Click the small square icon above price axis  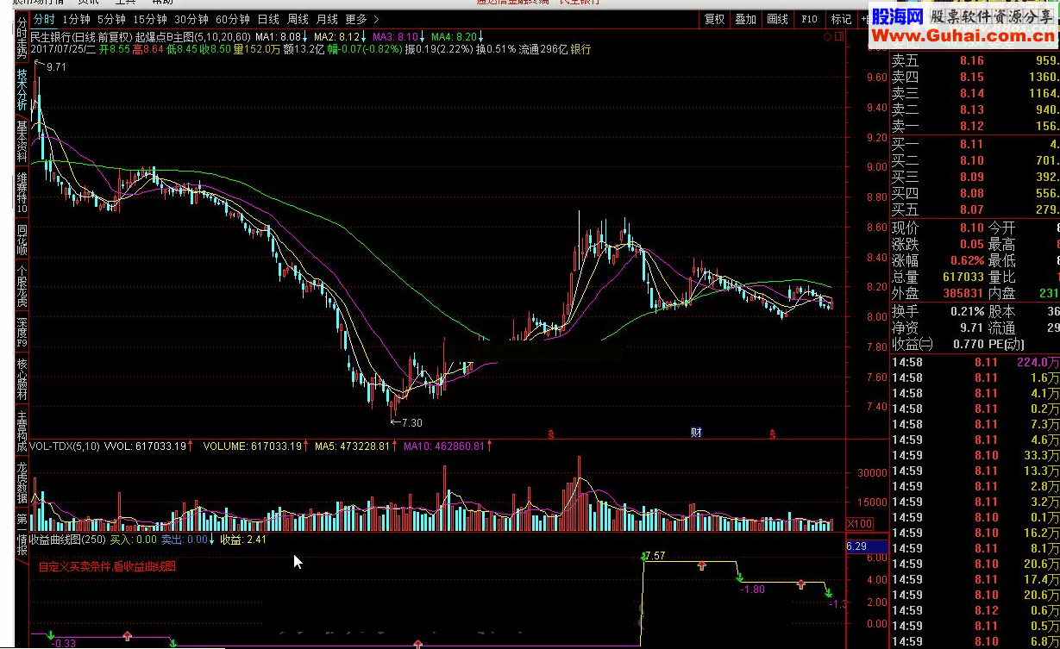pyautogui.click(x=838, y=37)
